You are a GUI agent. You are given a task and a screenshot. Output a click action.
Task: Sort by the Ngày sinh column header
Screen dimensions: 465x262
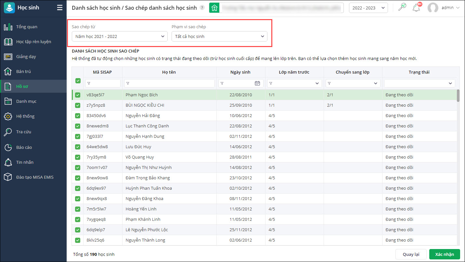[240, 72]
